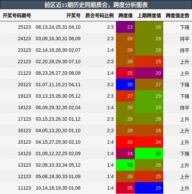The height and width of the screenshot is (194, 192).
Task: Select issue number 16123
Action: (x=24, y=130)
